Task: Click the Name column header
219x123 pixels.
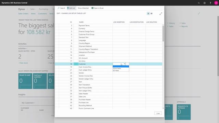Action: click(x=81, y=22)
